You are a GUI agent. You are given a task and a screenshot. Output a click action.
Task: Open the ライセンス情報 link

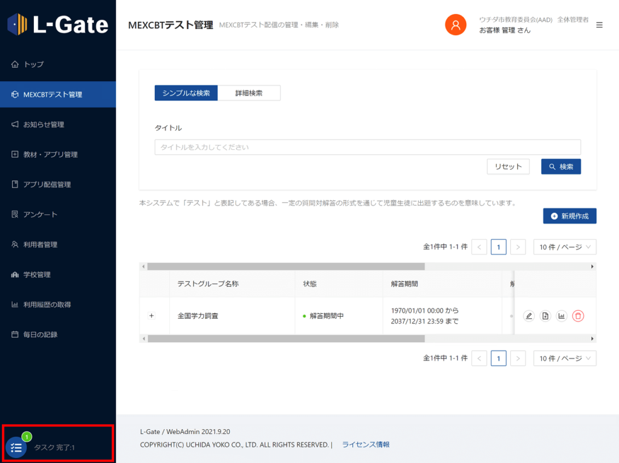[366, 444]
